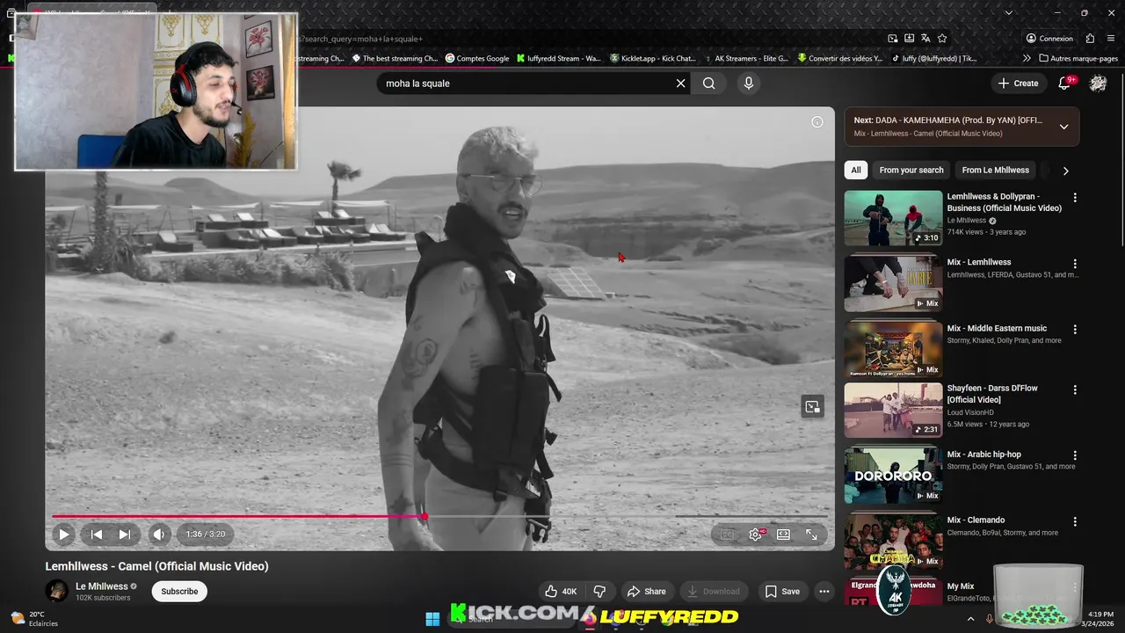Open the Comptes Google bookmark
This screenshot has width=1125, height=633.
[x=477, y=58]
